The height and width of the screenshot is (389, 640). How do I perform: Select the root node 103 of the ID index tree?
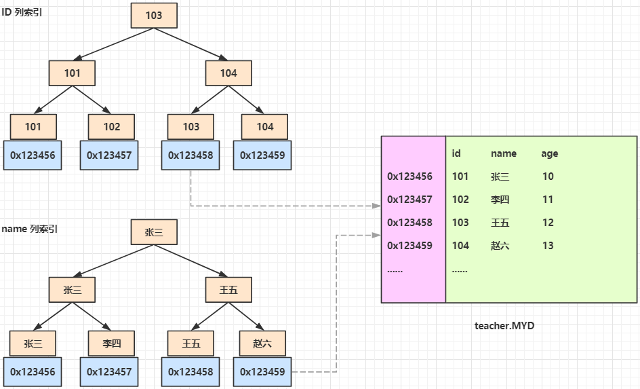(154, 16)
